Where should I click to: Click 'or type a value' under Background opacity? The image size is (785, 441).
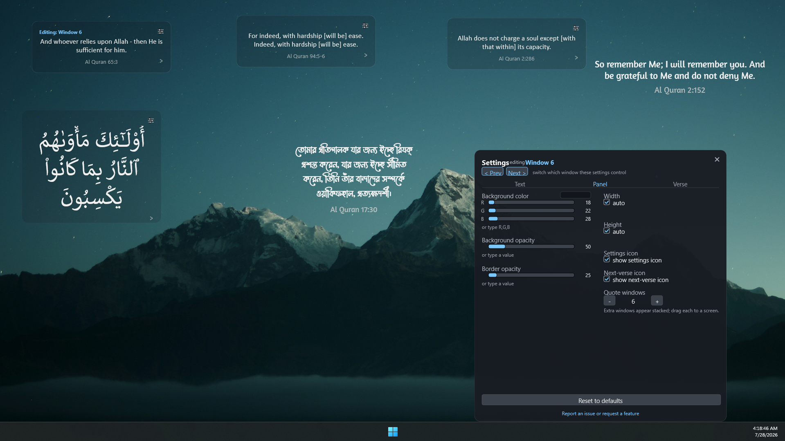498,255
